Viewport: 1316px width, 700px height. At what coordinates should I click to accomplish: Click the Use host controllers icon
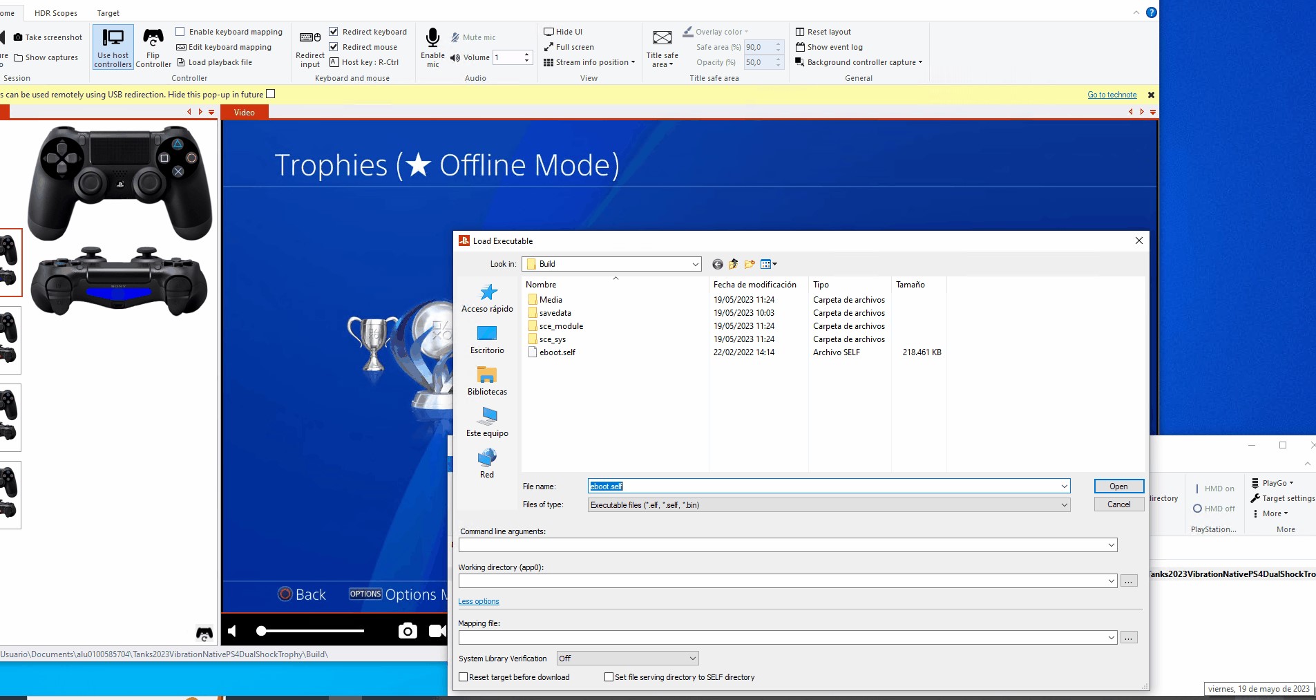(113, 39)
